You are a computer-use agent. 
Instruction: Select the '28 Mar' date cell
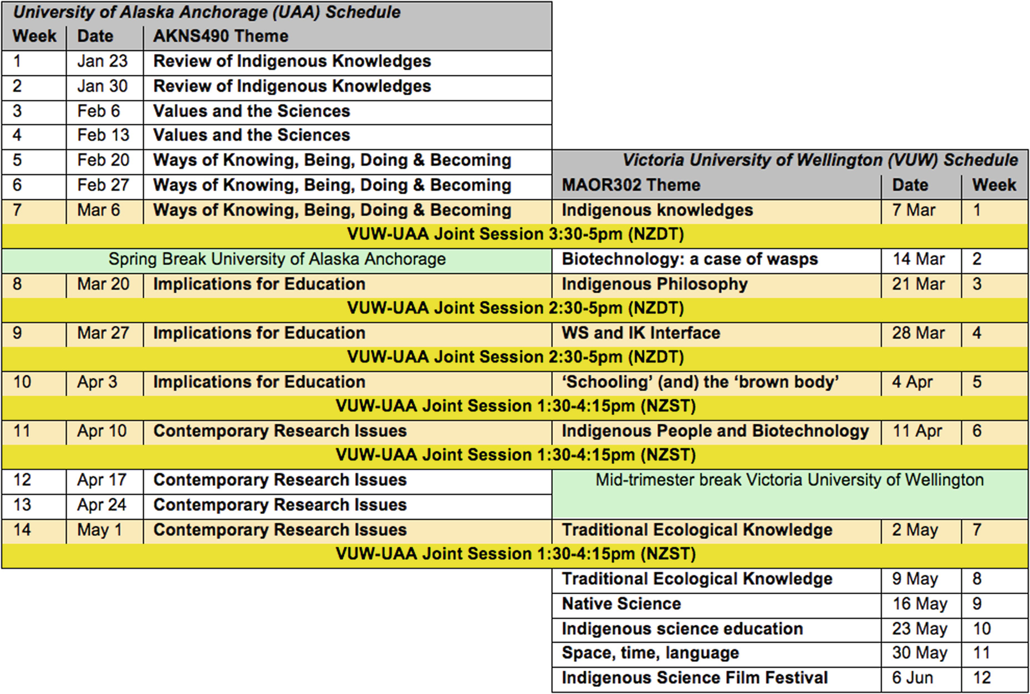pos(921,334)
